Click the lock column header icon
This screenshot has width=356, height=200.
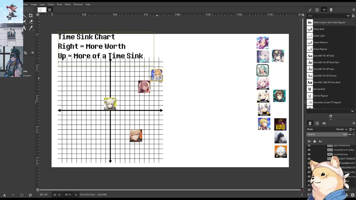(x=315, y=141)
